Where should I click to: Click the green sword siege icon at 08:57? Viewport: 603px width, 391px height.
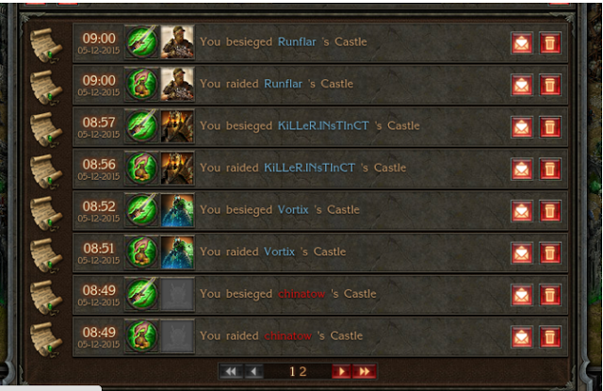pos(142,126)
